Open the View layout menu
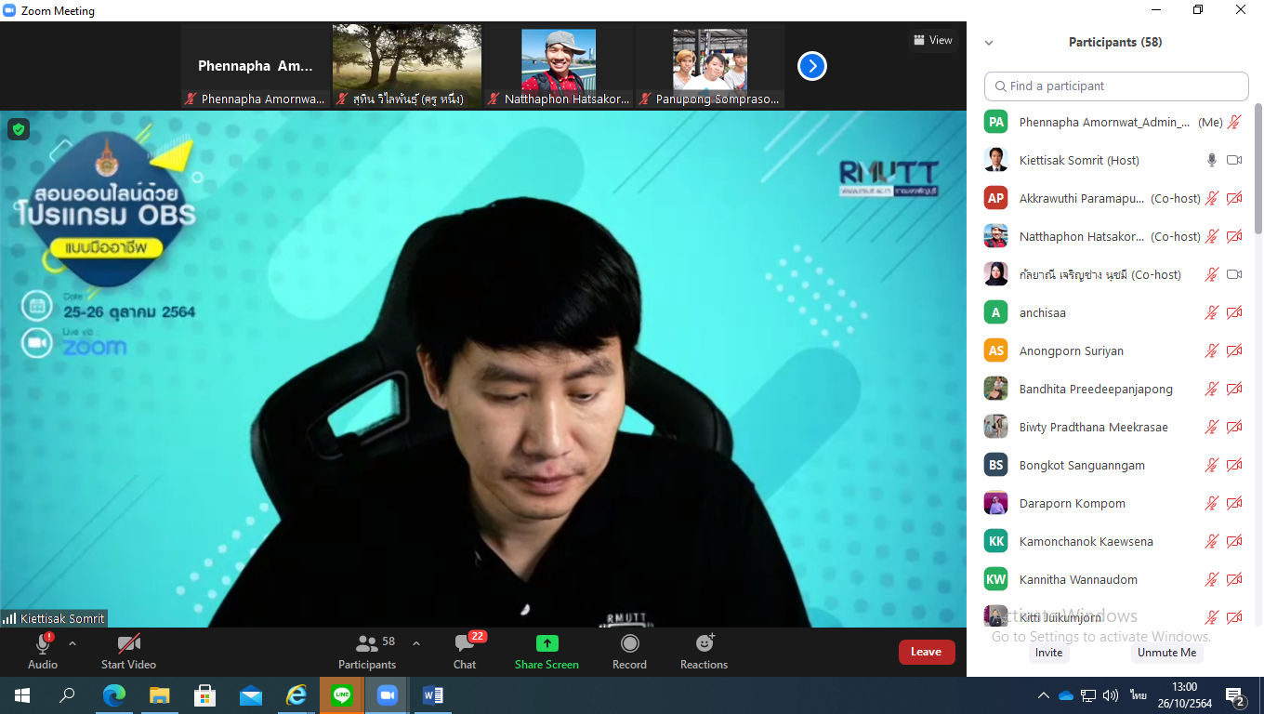This screenshot has height=714, width=1264. pyautogui.click(x=933, y=40)
